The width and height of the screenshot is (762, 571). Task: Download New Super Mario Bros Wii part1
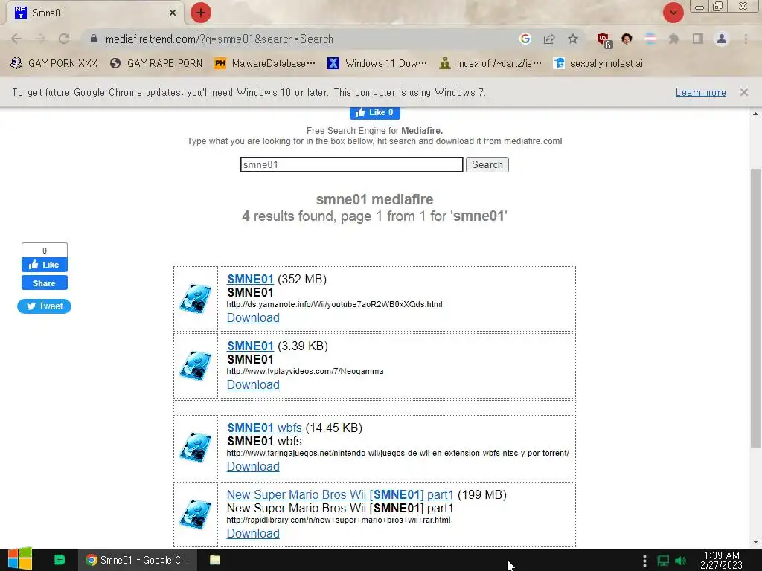coord(253,534)
